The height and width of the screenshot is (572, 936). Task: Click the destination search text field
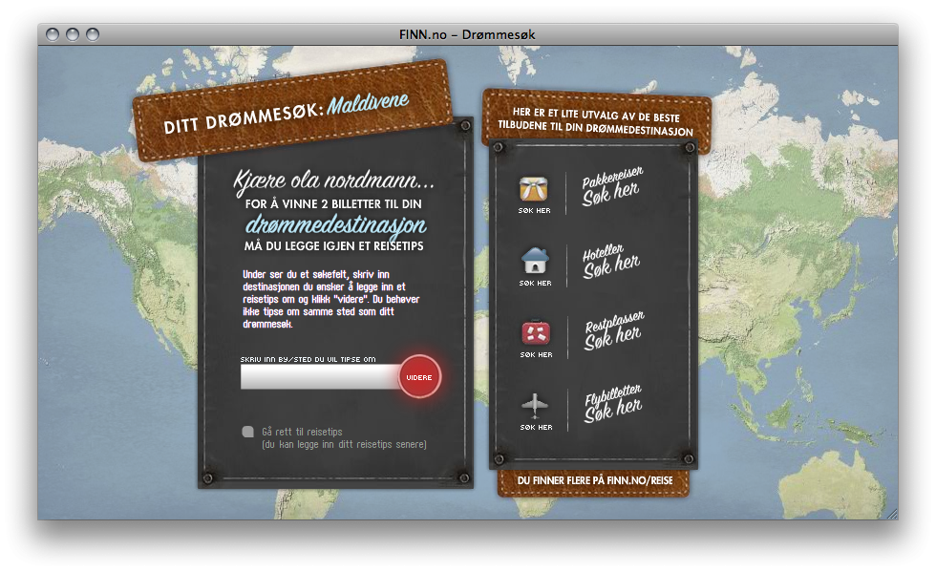[x=320, y=377]
